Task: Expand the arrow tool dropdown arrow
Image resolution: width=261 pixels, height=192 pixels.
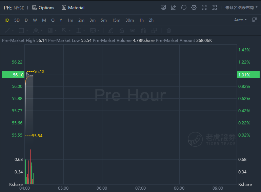Action: [x=70, y=30]
